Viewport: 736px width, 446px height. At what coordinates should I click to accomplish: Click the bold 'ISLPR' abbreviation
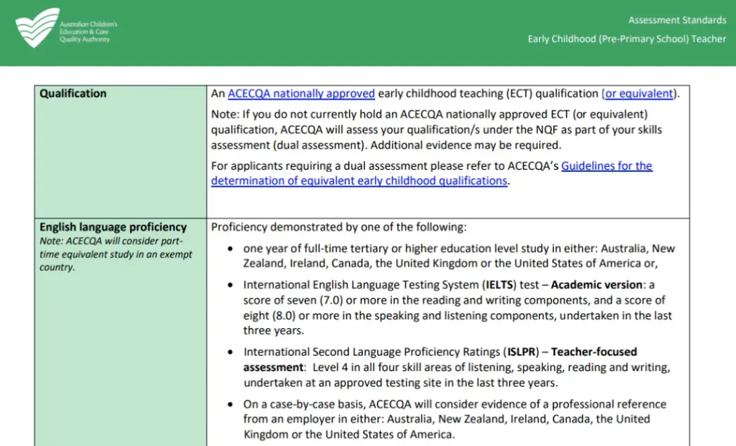[521, 352]
